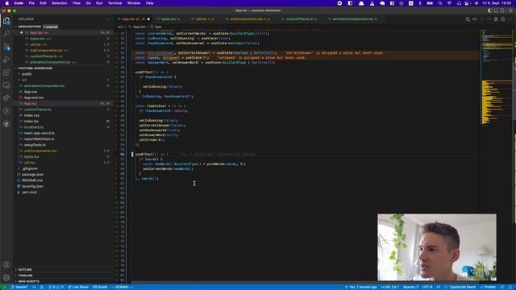516x290 pixels.
Task: Click the Live Share status bar button
Action: click(78, 287)
